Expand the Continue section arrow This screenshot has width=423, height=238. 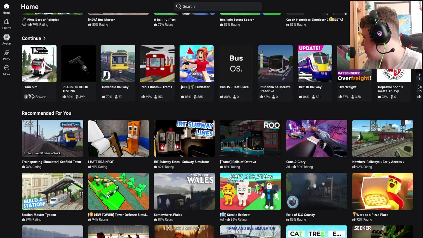click(44, 38)
